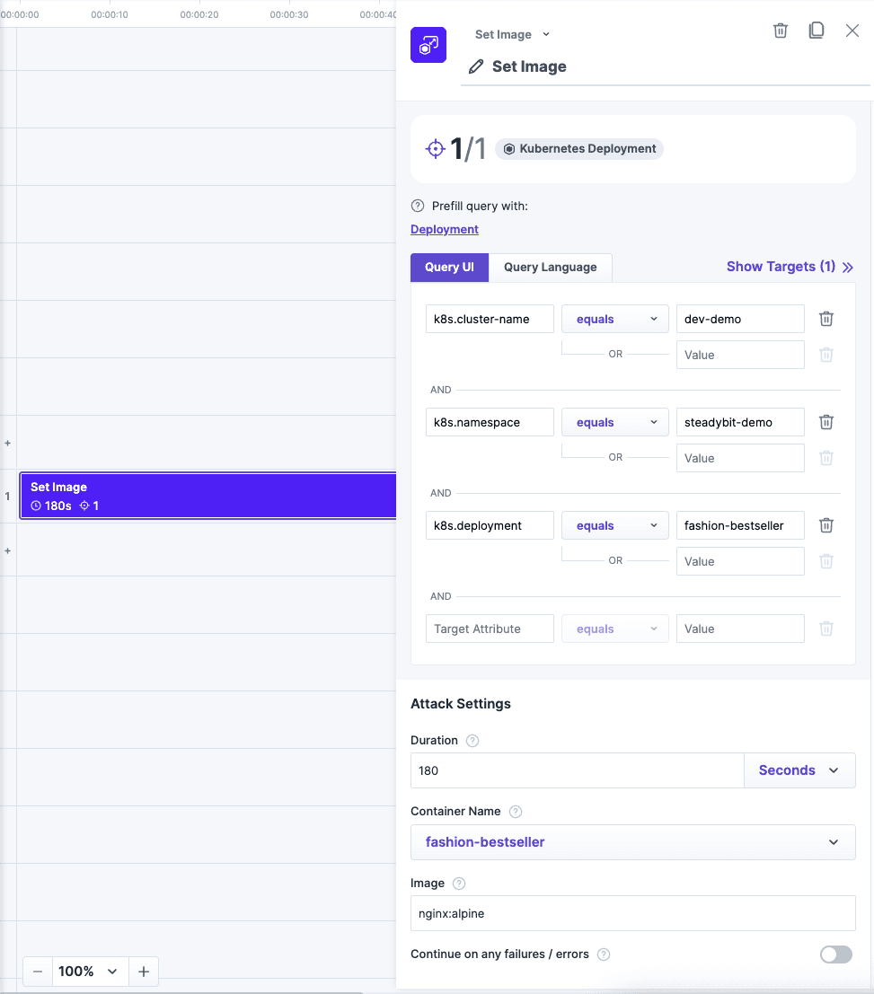This screenshot has height=994, width=874.
Task: Open the Container Name help icon
Action: coord(515,811)
